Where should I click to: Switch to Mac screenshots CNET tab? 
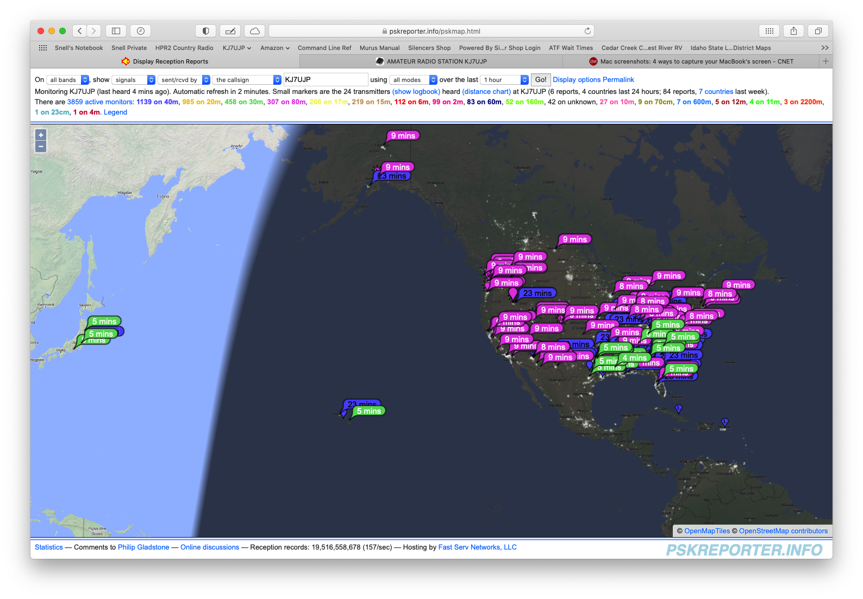[691, 61]
